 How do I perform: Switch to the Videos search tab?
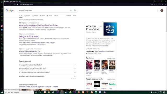coord(27,16)
